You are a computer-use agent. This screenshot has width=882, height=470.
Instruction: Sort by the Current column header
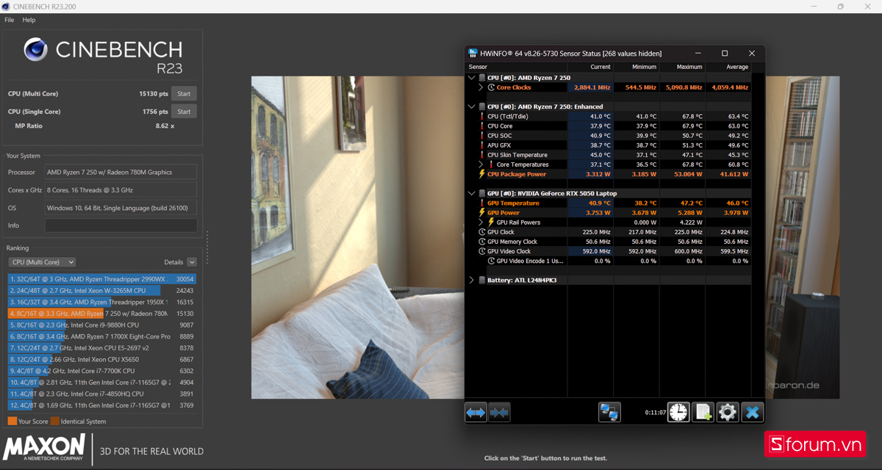tap(600, 67)
